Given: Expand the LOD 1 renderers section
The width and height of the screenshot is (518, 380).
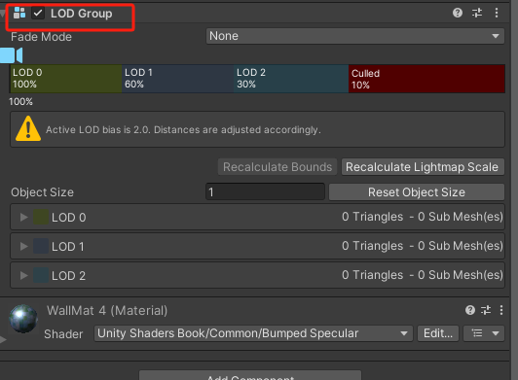Looking at the screenshot, I should (x=23, y=246).
